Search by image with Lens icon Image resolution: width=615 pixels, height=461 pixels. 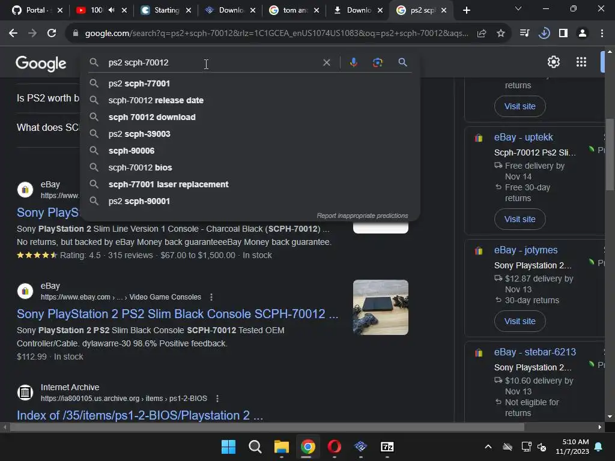[x=377, y=62]
